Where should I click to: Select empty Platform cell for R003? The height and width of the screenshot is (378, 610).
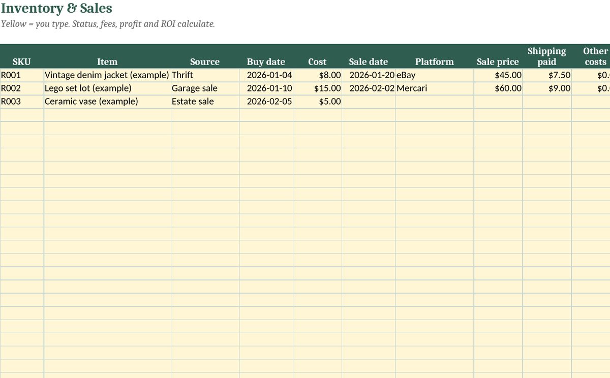point(435,102)
